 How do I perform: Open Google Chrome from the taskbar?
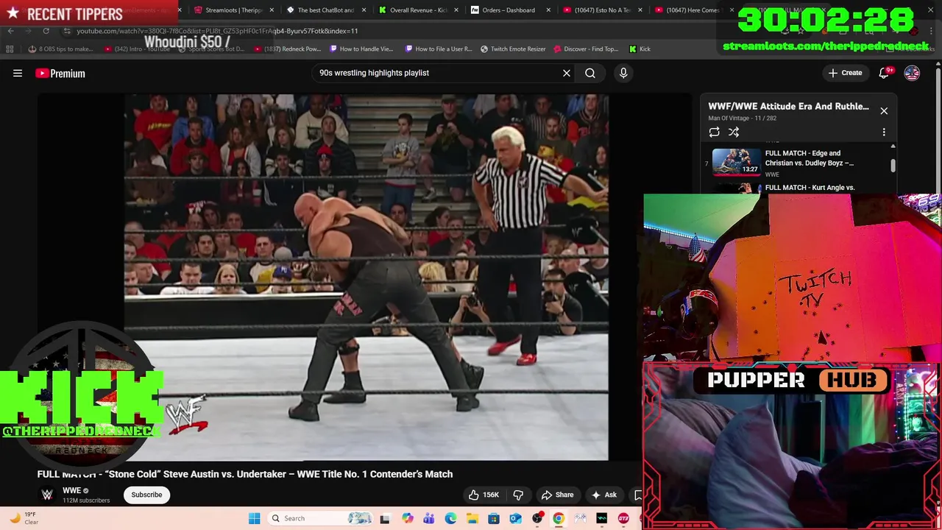click(559, 518)
